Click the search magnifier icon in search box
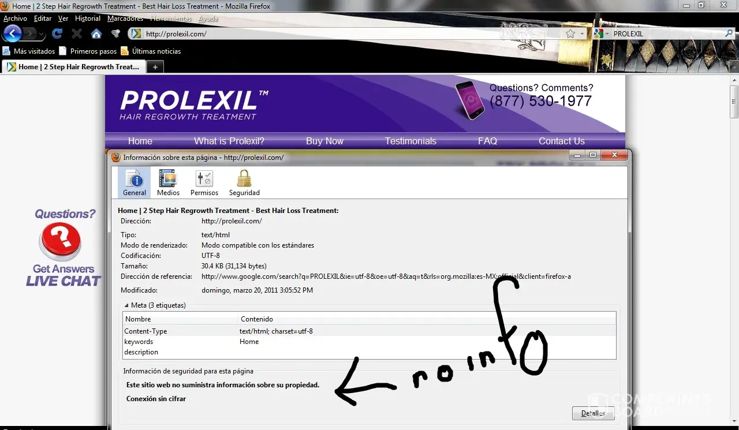739x430 pixels. click(729, 34)
